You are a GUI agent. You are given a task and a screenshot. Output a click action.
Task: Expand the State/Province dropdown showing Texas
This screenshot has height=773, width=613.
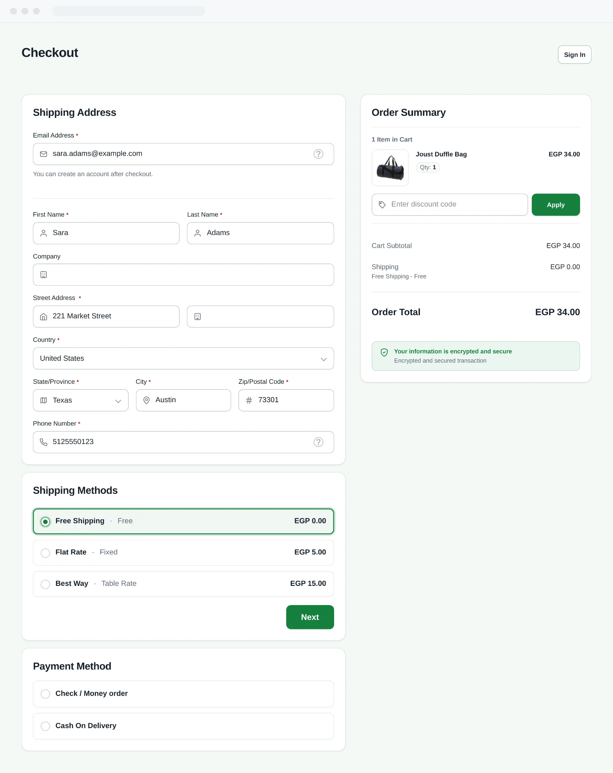(81, 400)
